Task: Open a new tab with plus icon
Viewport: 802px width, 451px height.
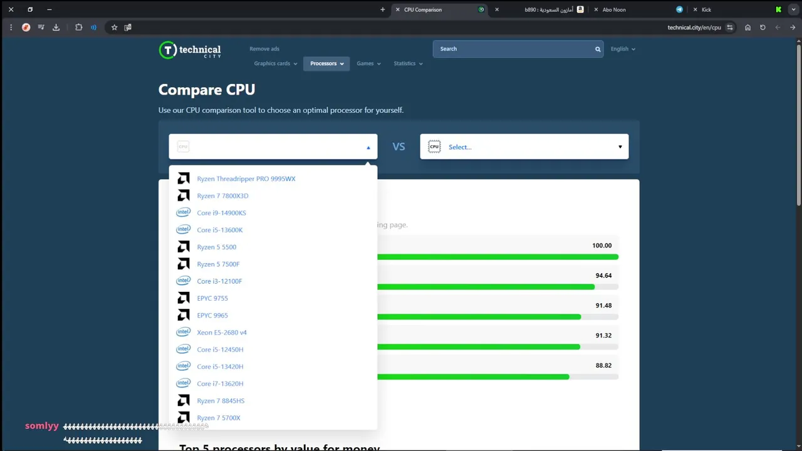Action: click(382, 9)
